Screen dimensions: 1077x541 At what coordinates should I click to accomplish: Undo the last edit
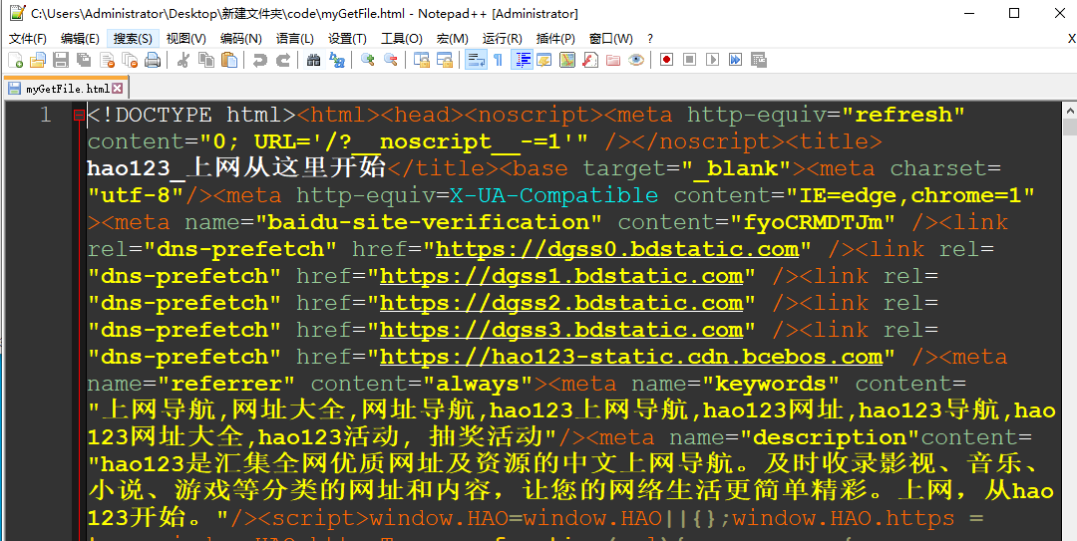[259, 60]
